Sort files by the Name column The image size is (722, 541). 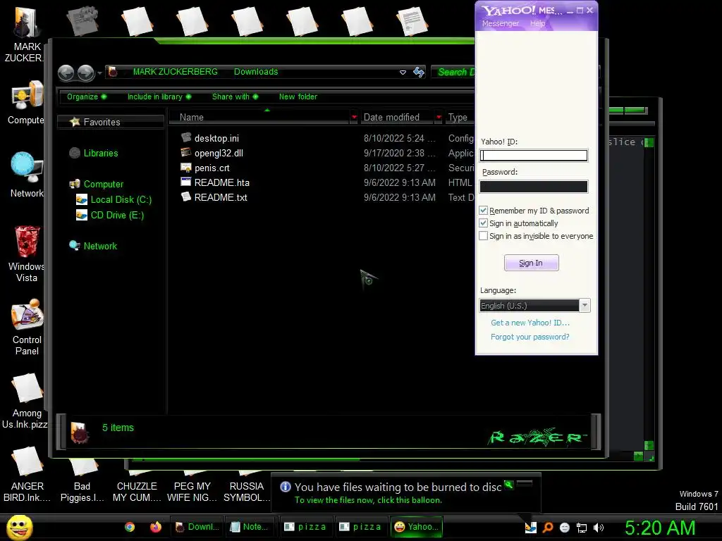pyautogui.click(x=260, y=118)
